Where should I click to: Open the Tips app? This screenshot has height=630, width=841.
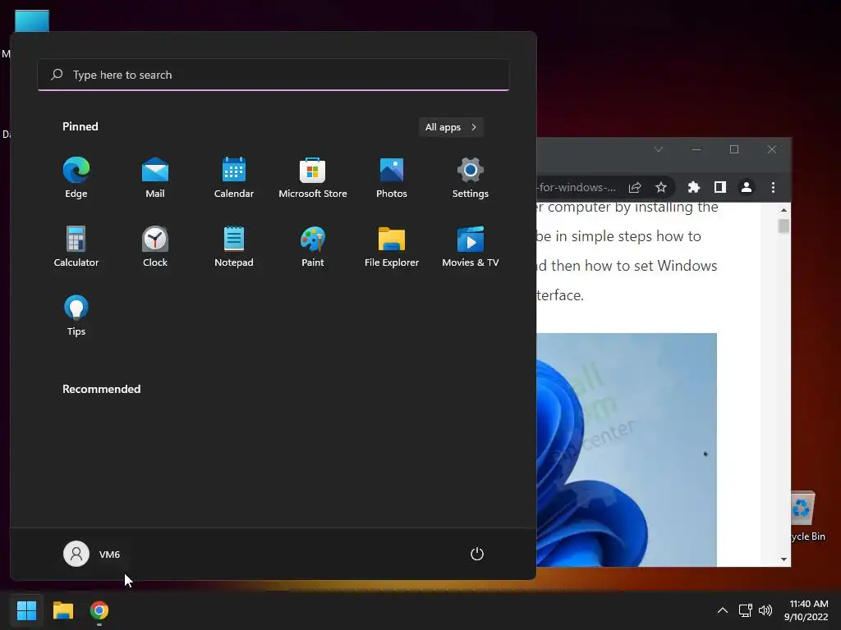76,316
